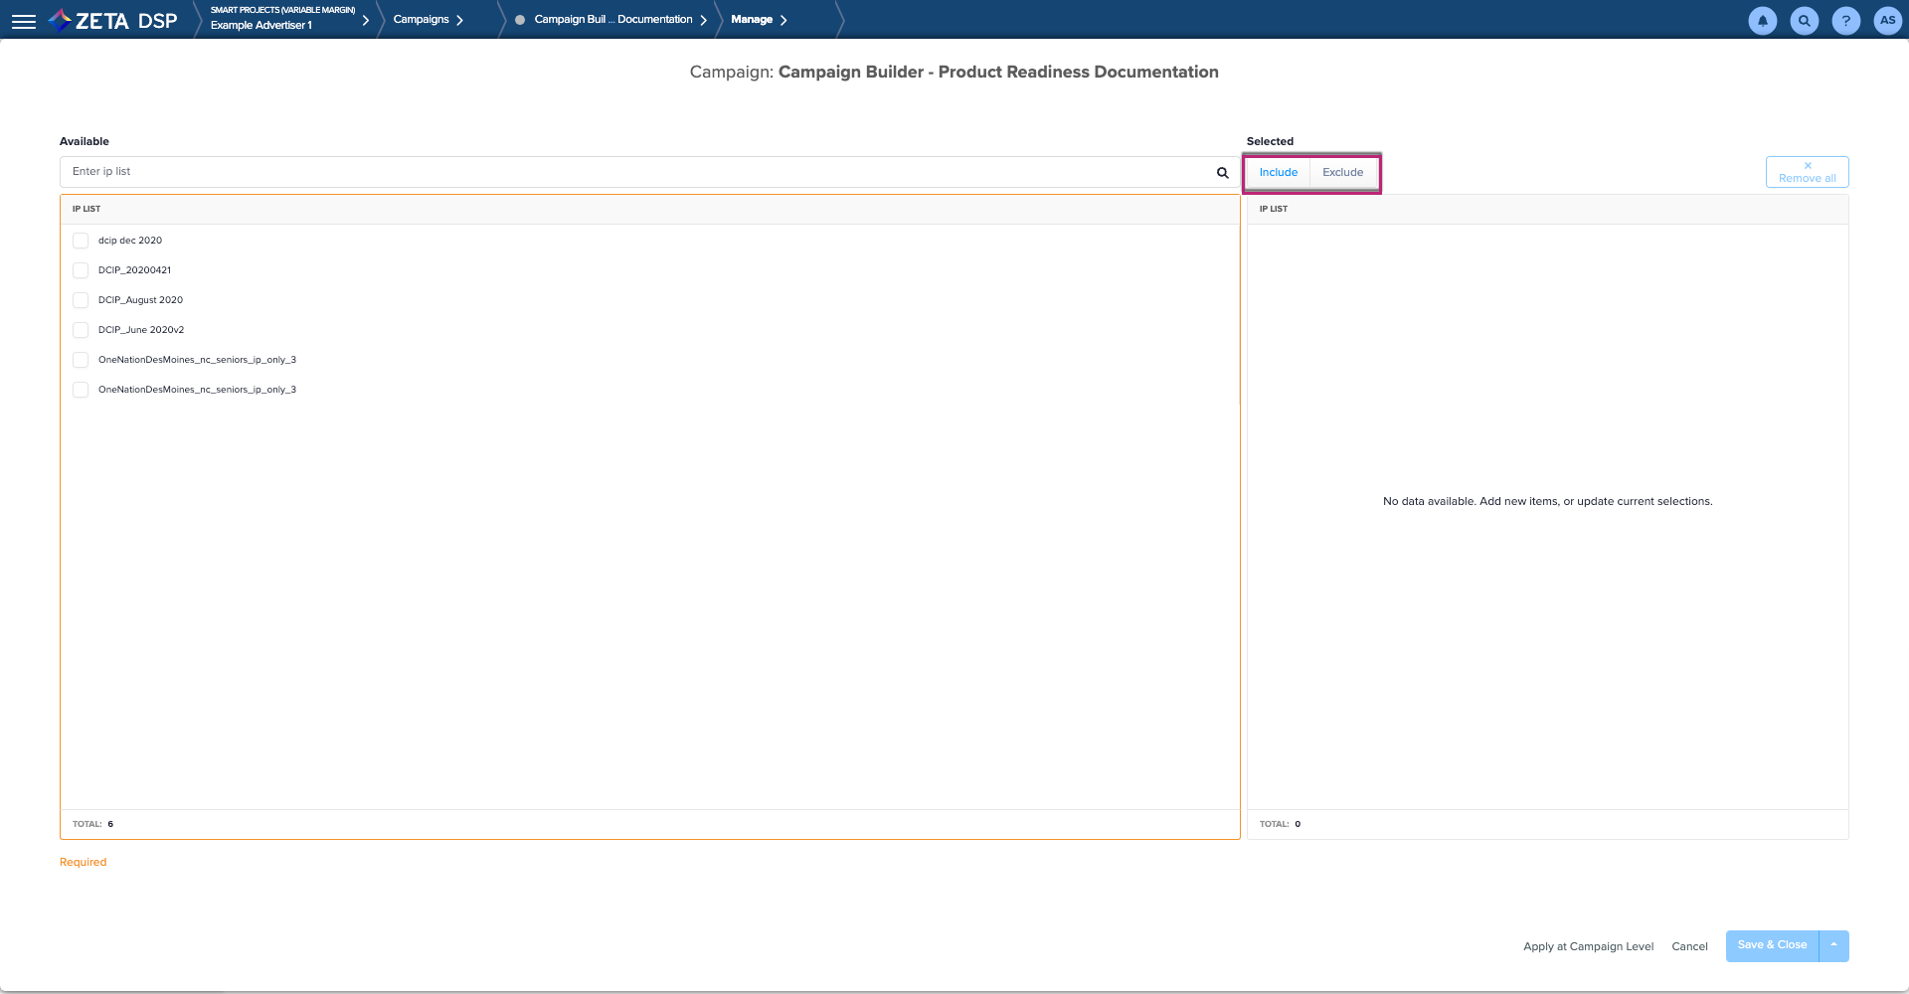Click the magnifier icon in IP list search
1909x994 pixels.
coord(1222,173)
